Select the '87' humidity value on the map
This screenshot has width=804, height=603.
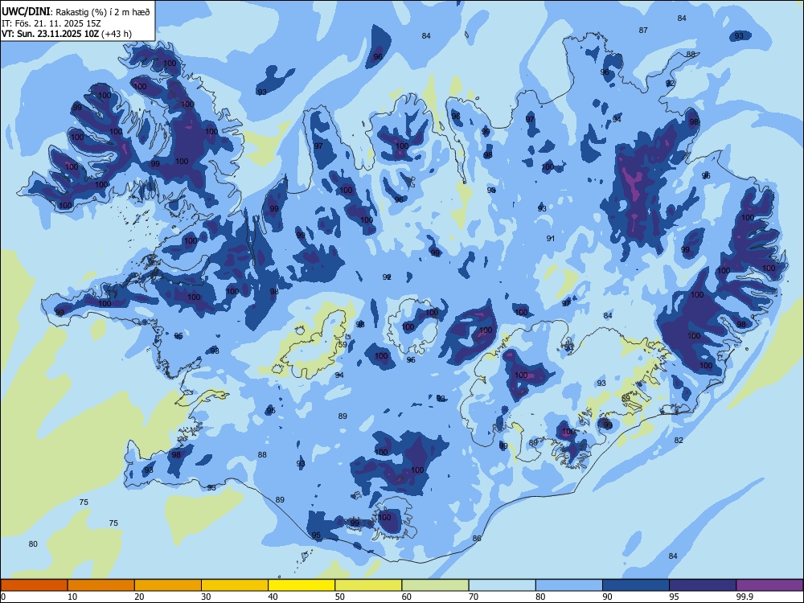tap(643, 31)
